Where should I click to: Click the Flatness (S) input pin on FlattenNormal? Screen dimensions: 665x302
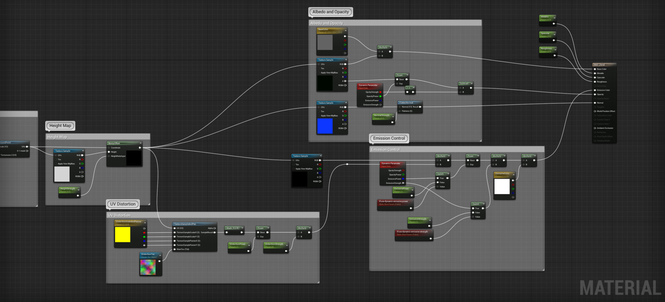(x=400, y=111)
